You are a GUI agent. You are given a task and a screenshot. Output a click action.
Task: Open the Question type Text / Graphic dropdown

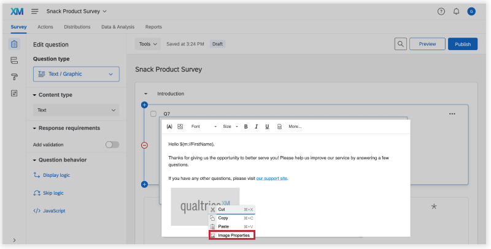[76, 74]
